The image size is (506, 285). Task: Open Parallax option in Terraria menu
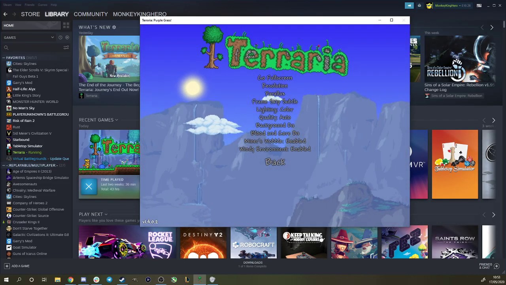[275, 94]
